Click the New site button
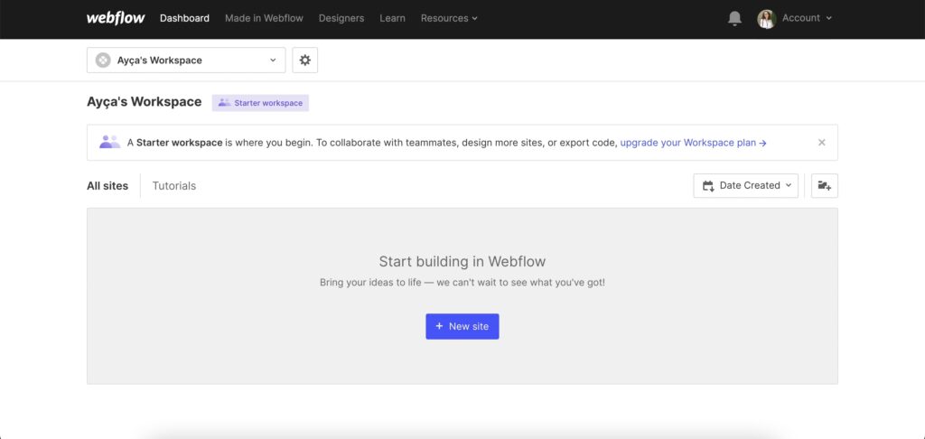The width and height of the screenshot is (925, 439). pos(462,326)
